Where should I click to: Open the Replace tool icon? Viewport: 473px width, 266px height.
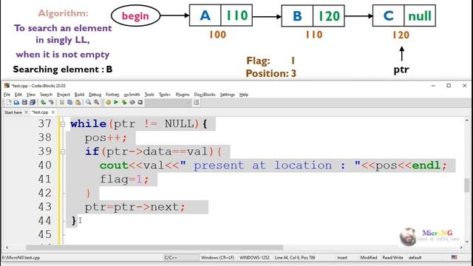[96, 103]
